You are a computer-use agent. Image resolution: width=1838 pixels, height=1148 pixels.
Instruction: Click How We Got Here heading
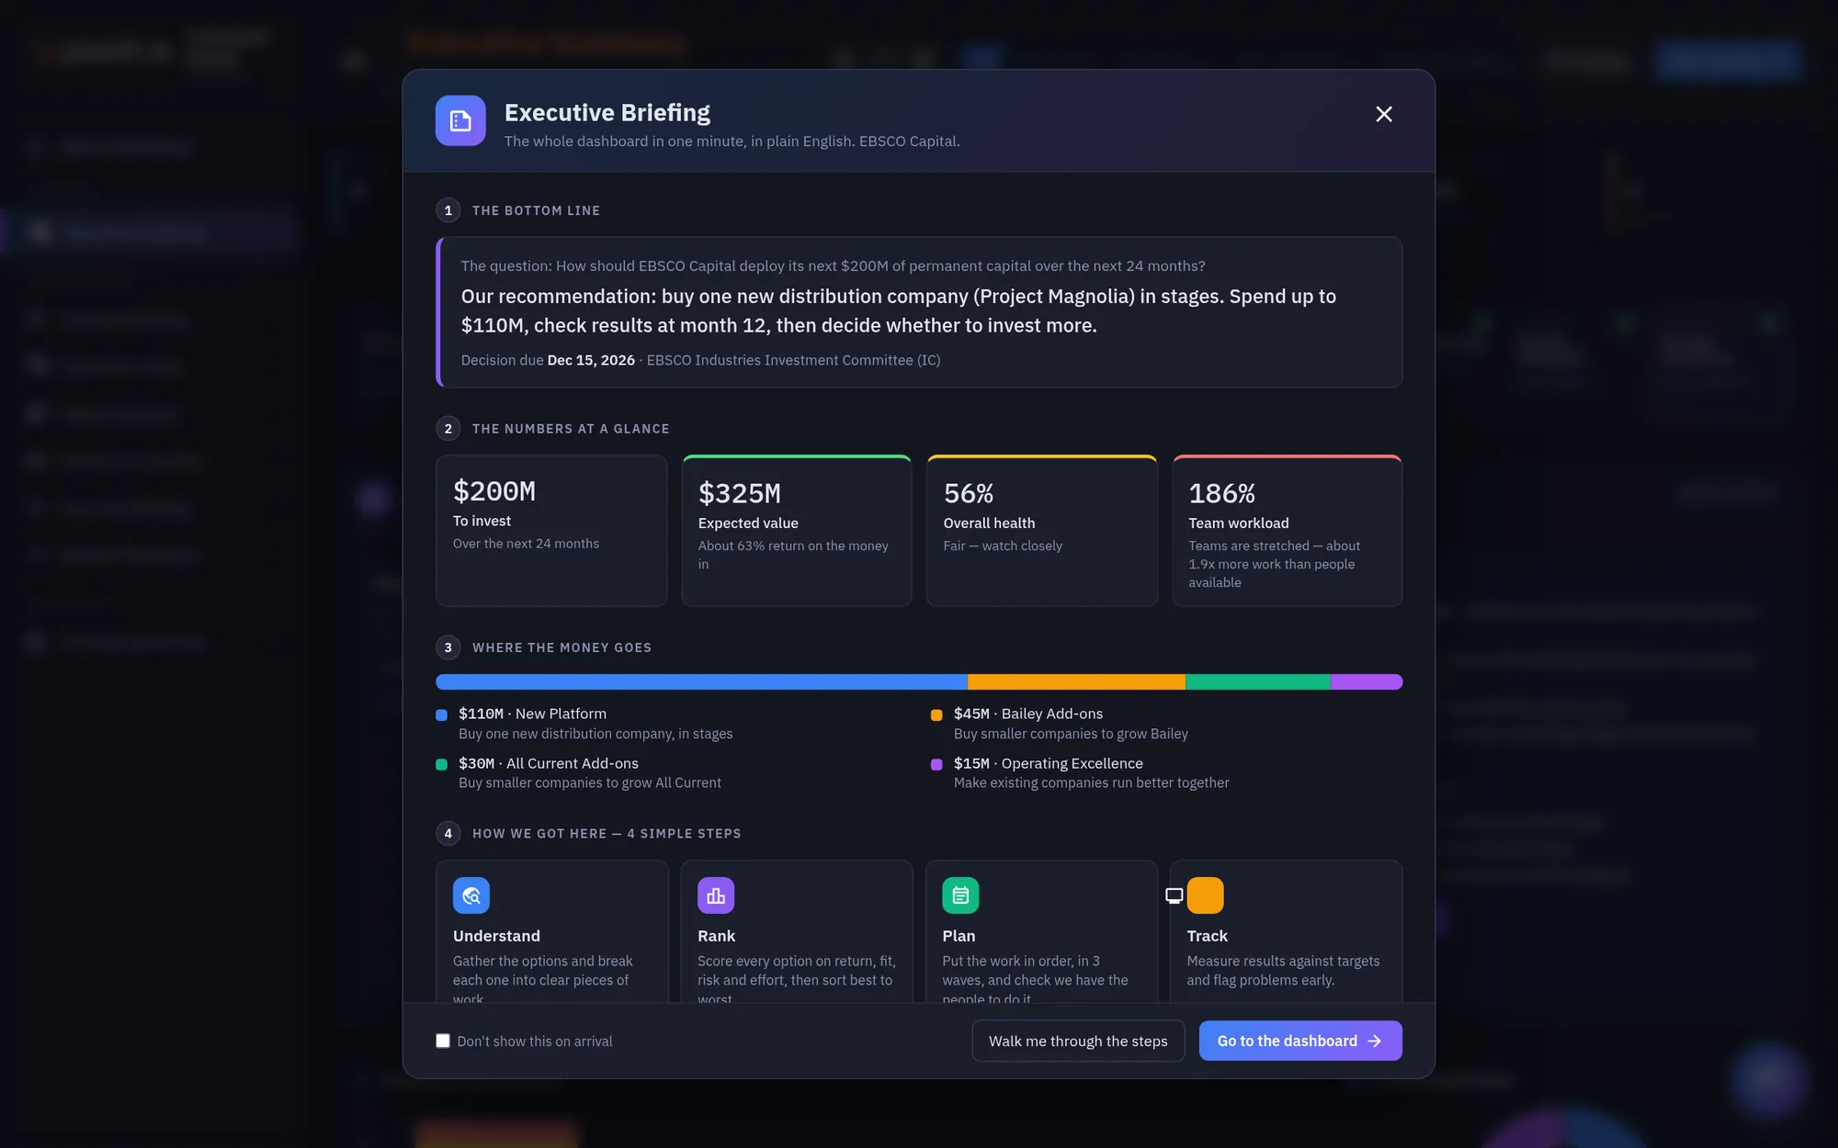(x=607, y=834)
